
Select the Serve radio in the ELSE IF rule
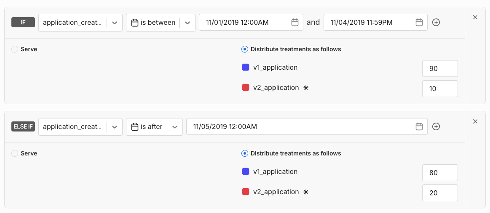point(15,153)
